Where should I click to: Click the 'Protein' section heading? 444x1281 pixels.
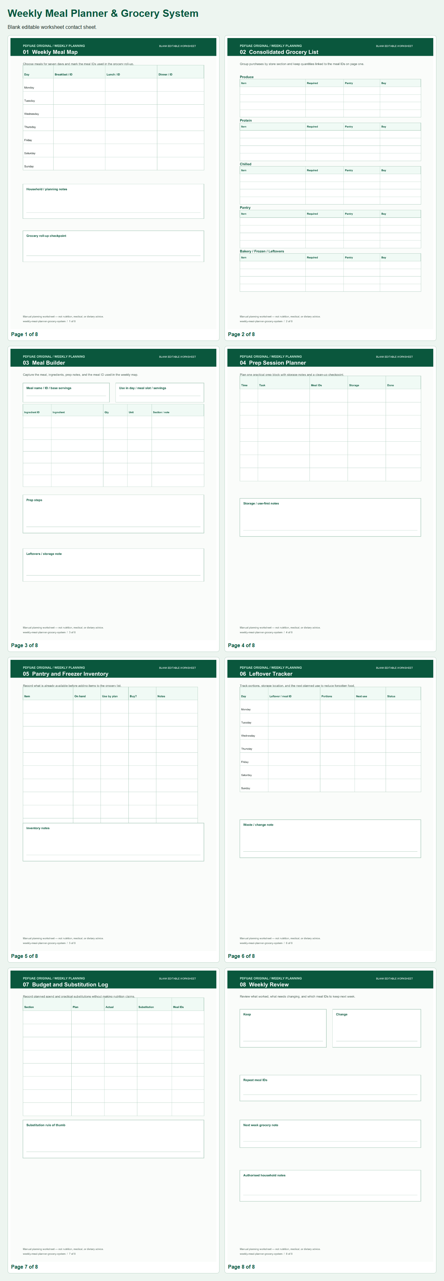tap(245, 120)
